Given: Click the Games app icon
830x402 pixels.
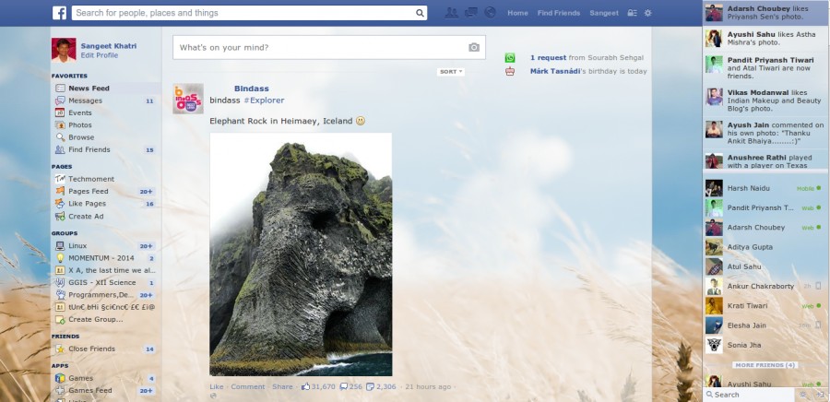Looking at the screenshot, I should [60, 378].
